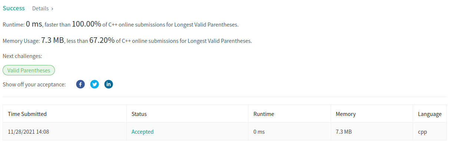Click the 67.20% memory percentile
Image resolution: width=452 pixels, height=154 pixels.
[102, 40]
